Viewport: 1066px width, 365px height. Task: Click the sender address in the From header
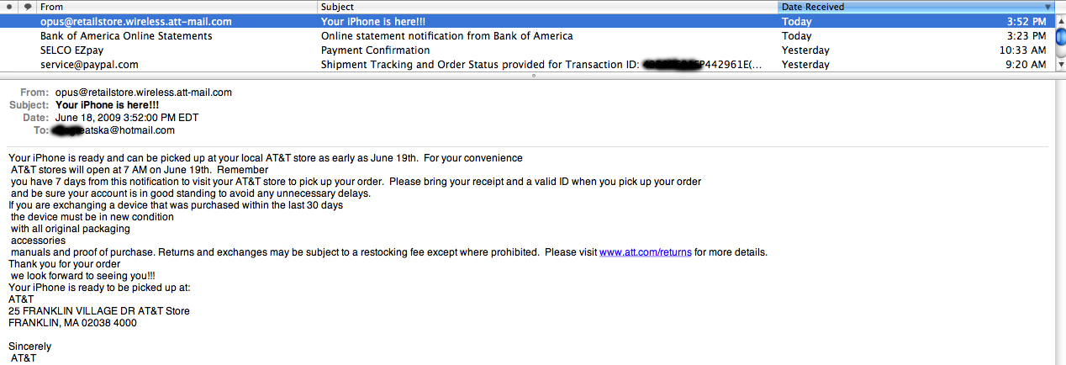pos(144,93)
